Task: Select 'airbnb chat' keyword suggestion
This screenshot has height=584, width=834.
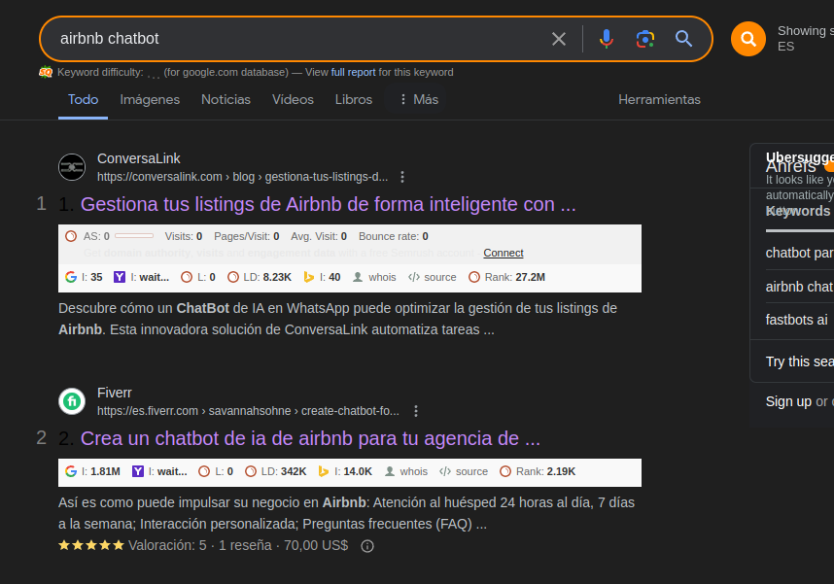Action: (x=799, y=288)
